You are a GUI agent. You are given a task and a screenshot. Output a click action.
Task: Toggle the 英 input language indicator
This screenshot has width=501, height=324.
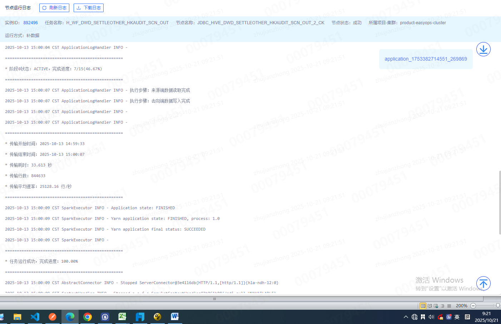coord(457,317)
